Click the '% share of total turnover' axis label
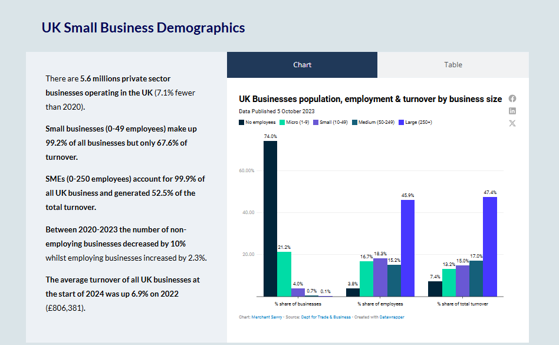The height and width of the screenshot is (345, 559). click(462, 304)
